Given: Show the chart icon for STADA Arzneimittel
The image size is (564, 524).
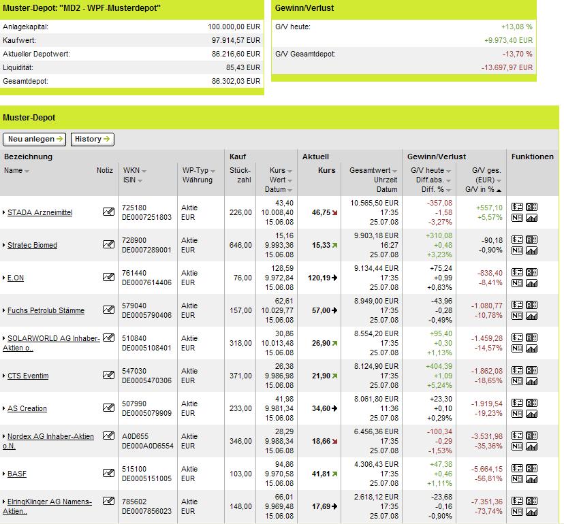Looking at the screenshot, I should (x=531, y=218).
